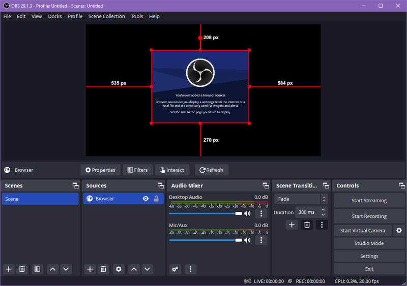Click the OBS logo in the title bar
This screenshot has height=286, width=407.
6,6
